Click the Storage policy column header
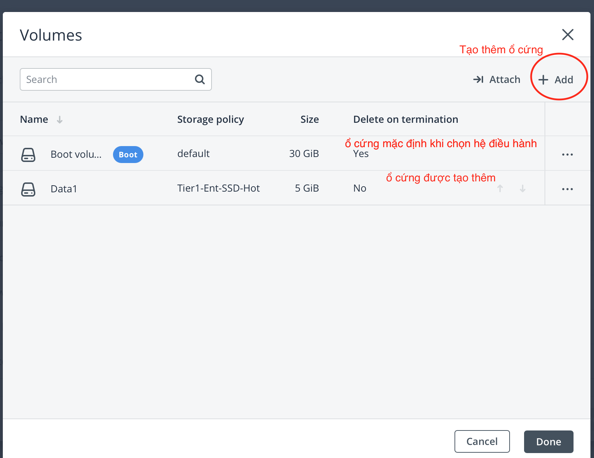The image size is (594, 458). [x=210, y=119]
